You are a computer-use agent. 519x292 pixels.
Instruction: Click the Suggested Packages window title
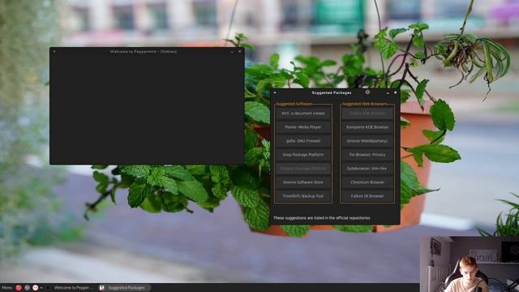pos(332,92)
